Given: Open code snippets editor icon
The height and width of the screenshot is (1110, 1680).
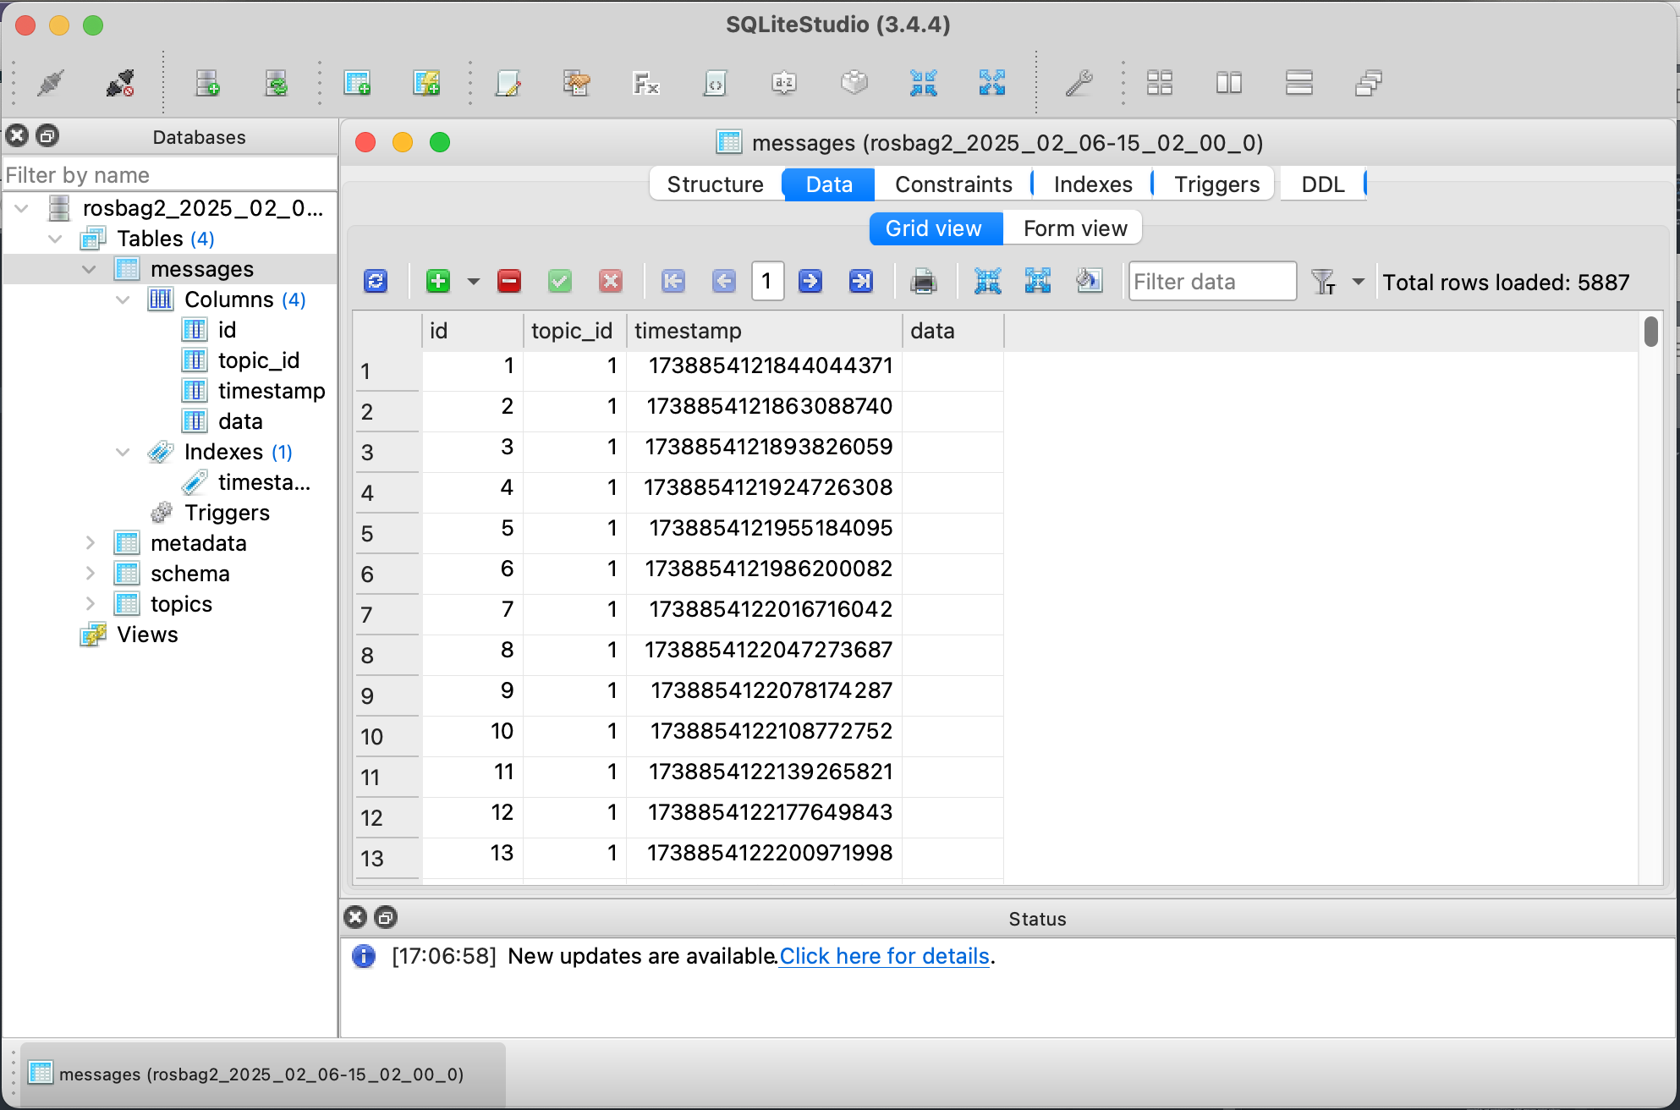Looking at the screenshot, I should (715, 83).
